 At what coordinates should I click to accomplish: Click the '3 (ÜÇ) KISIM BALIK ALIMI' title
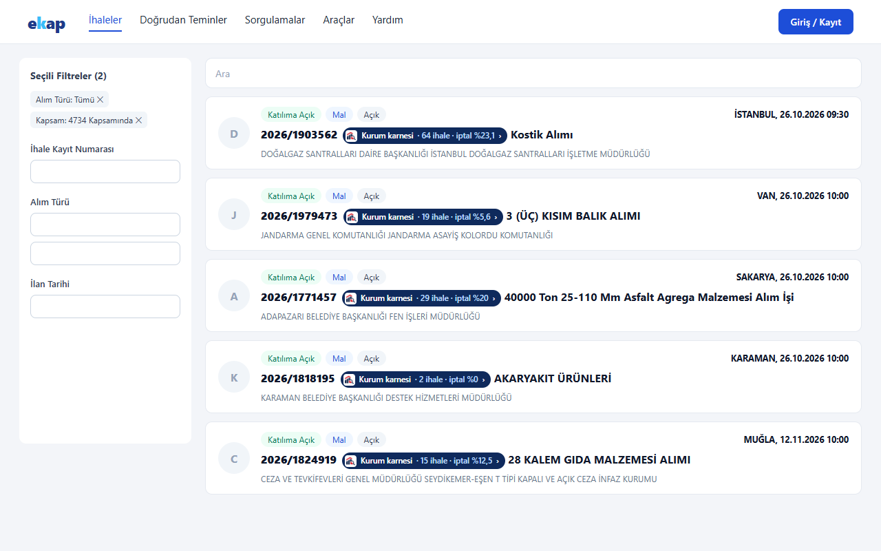[573, 216]
